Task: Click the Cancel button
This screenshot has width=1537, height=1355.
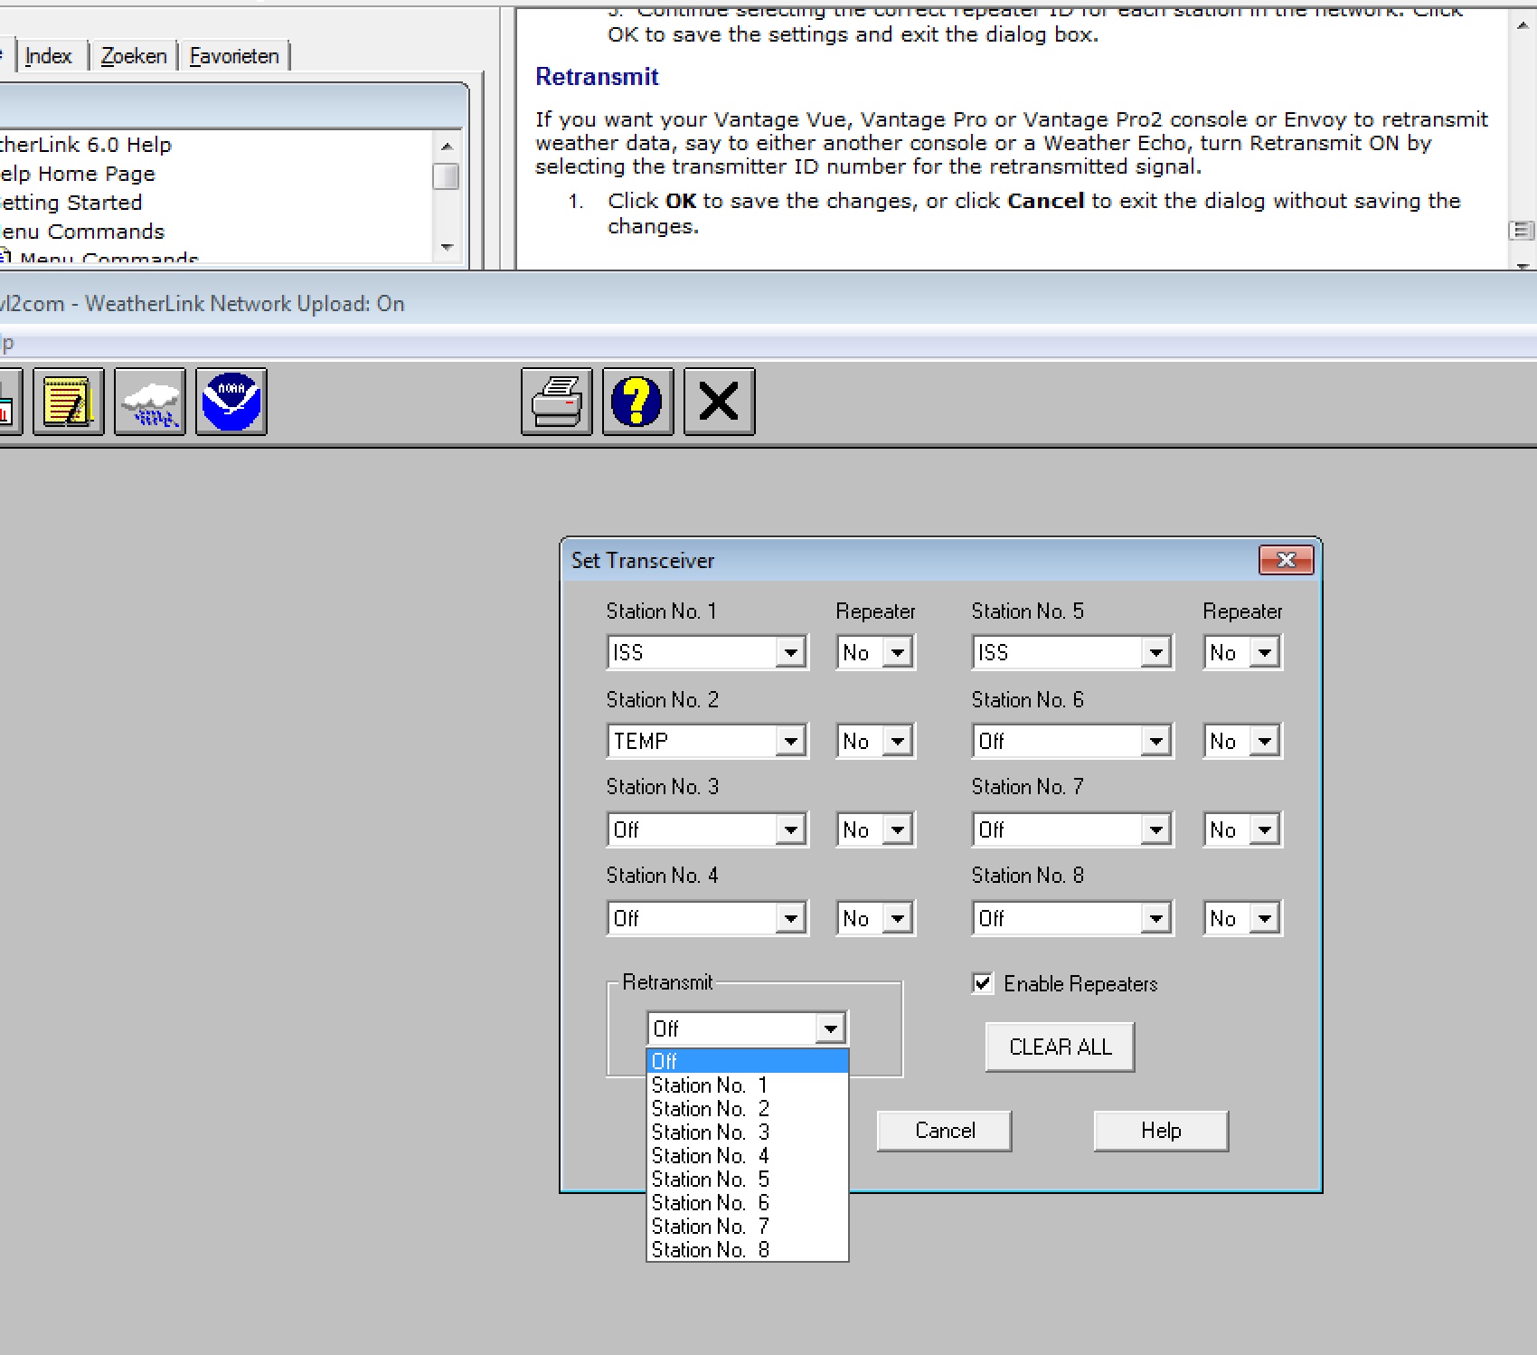Action: (944, 1131)
